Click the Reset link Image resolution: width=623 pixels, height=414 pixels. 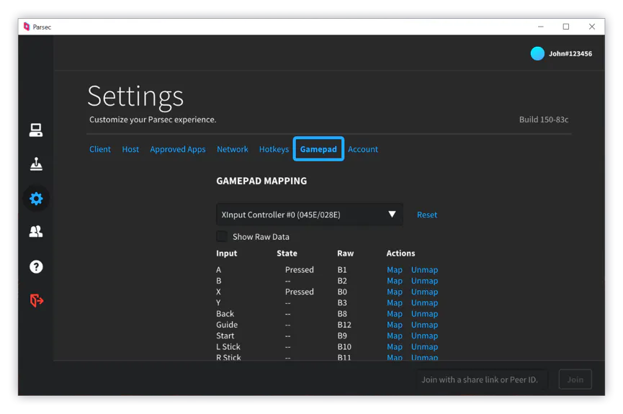pyautogui.click(x=426, y=215)
